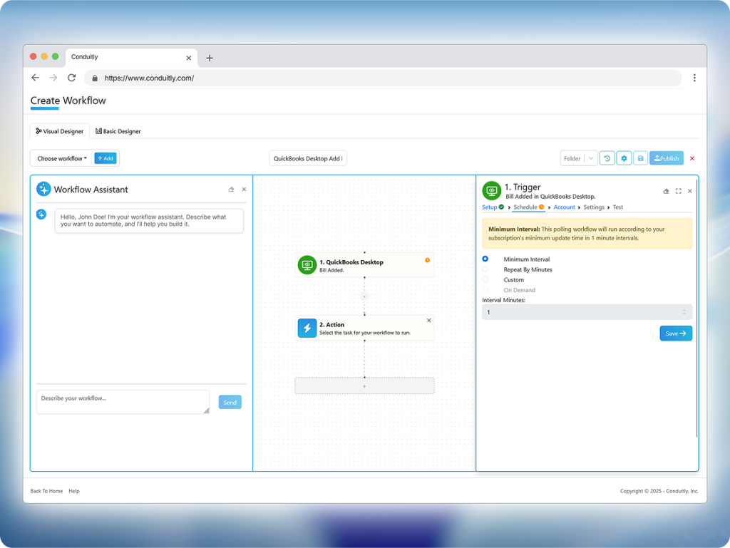Image resolution: width=730 pixels, height=548 pixels.
Task: Open the Choose workflow dropdown
Action: pyautogui.click(x=62, y=158)
